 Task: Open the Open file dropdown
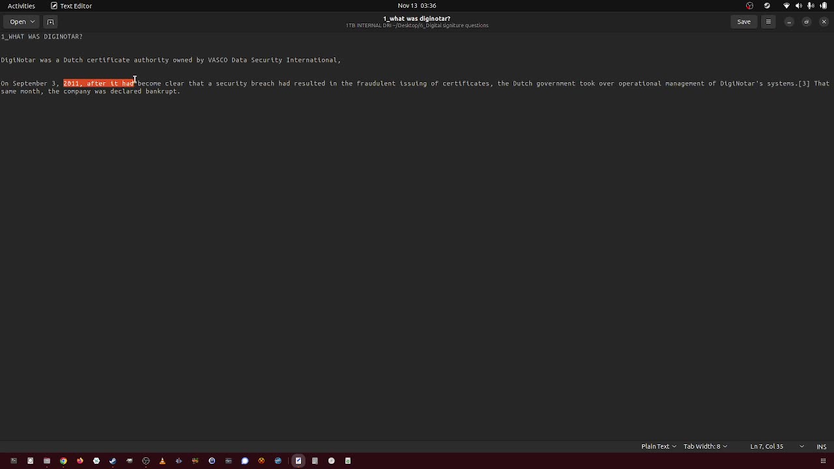coord(22,21)
